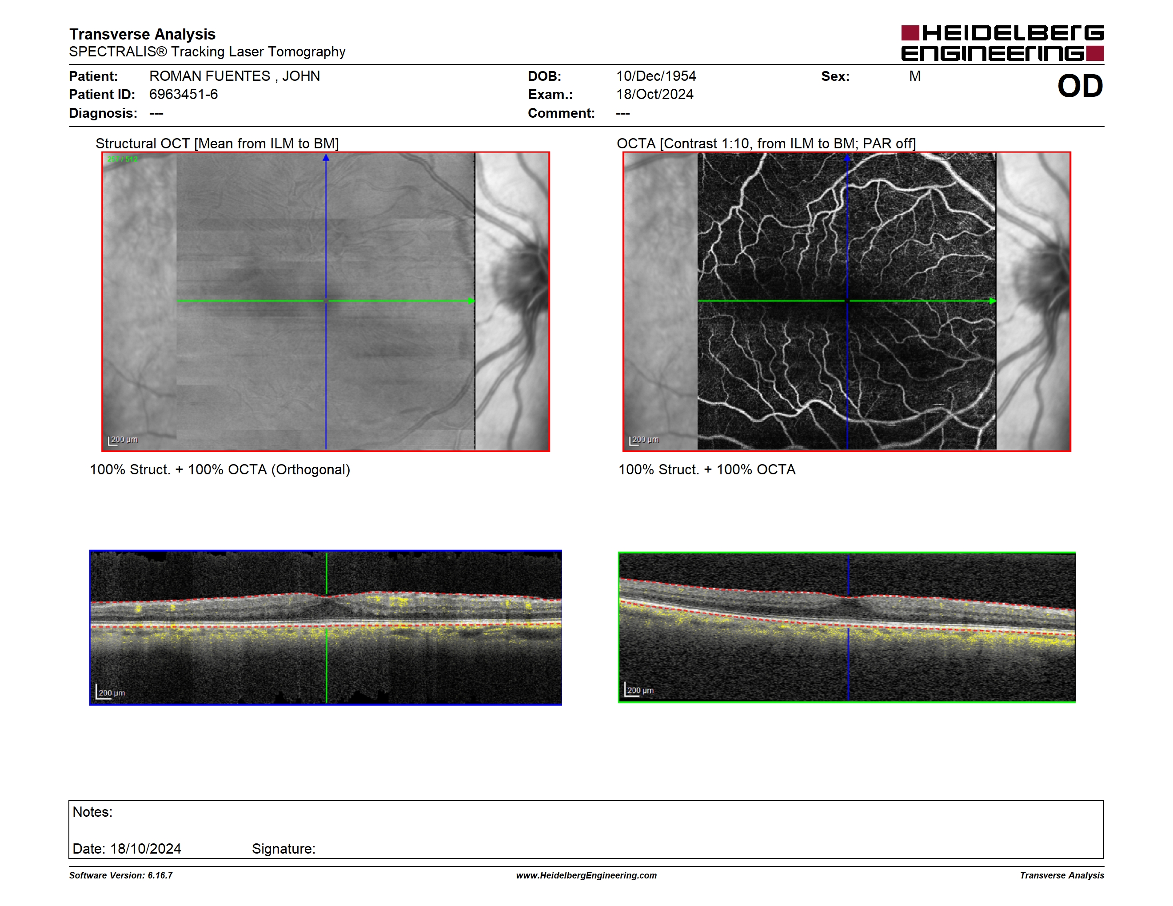Click the 'OD' eye laterality label
Image resolution: width=1173 pixels, height=906 pixels.
(x=1080, y=86)
